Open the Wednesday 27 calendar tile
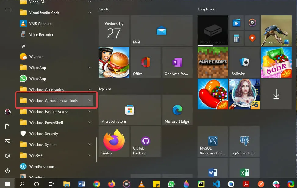 114,31
